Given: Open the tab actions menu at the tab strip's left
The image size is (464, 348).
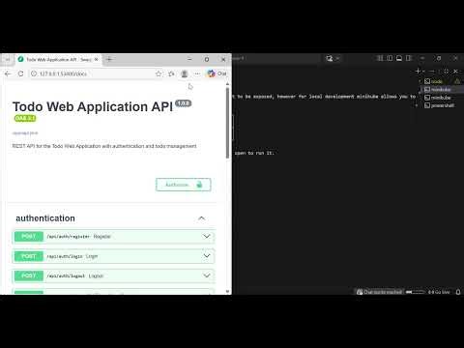Looking at the screenshot, I should (8, 59).
